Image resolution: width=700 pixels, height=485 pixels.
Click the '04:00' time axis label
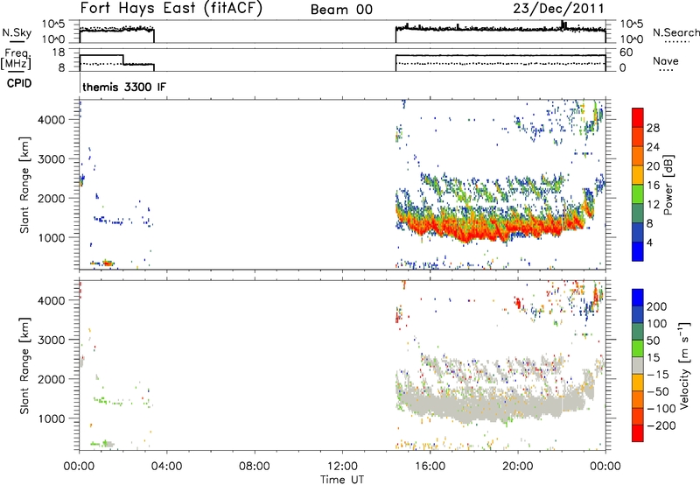tap(167, 467)
